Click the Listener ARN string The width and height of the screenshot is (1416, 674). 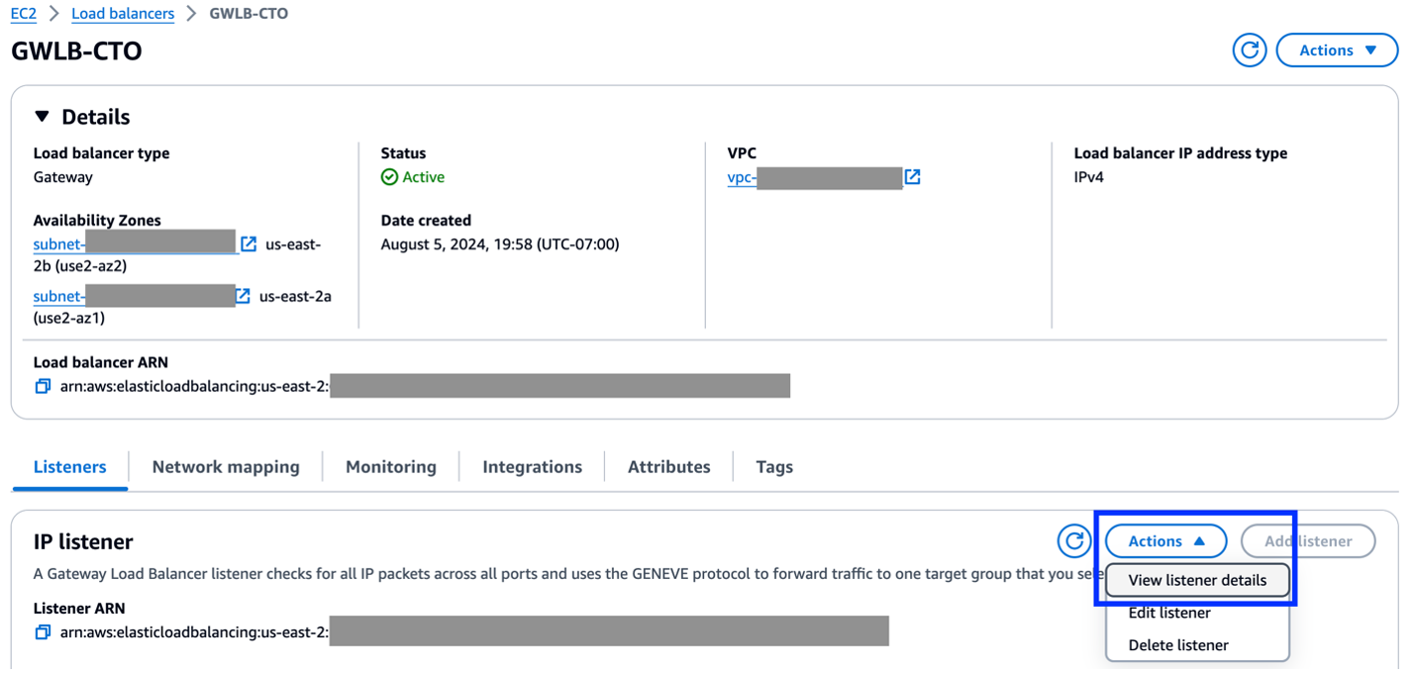(474, 631)
